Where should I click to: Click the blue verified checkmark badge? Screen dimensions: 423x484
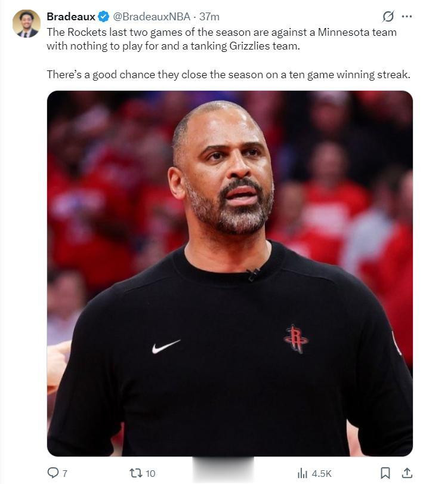[103, 17]
